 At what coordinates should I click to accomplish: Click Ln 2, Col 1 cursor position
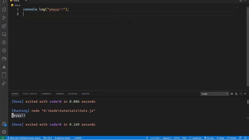point(156,138)
